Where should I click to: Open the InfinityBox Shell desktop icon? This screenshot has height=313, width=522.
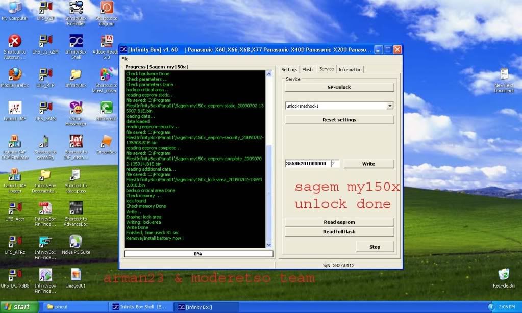pos(76,46)
